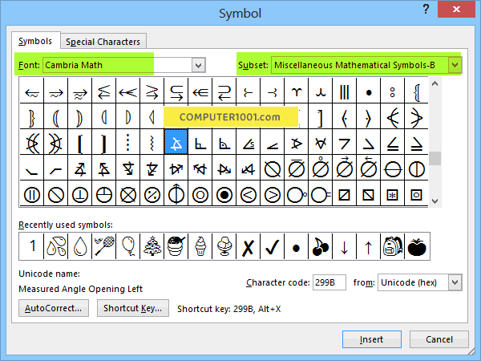Select the ice cream cone recent symbol
This screenshot has width=481, height=361.
point(200,246)
